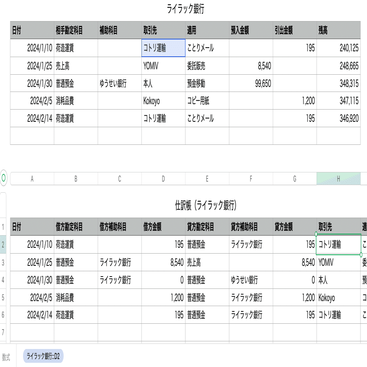Select column H header
The image size is (367, 367).
pos(338,179)
